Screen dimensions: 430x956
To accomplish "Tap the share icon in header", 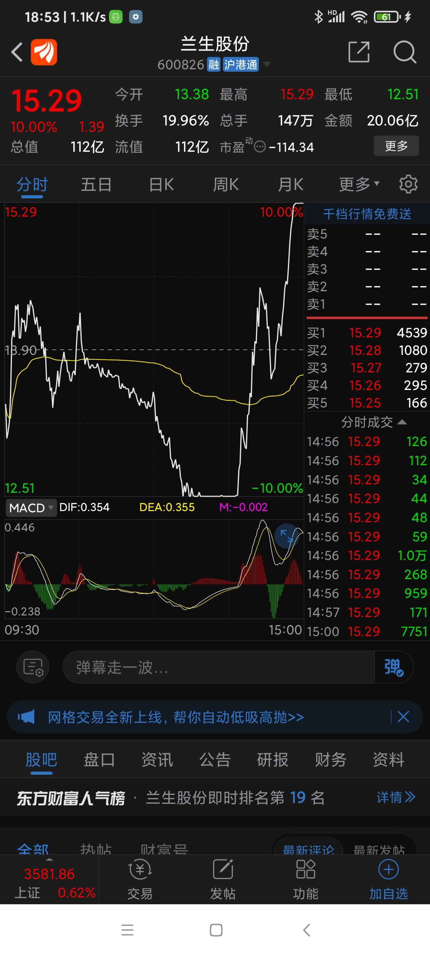I will [x=359, y=52].
